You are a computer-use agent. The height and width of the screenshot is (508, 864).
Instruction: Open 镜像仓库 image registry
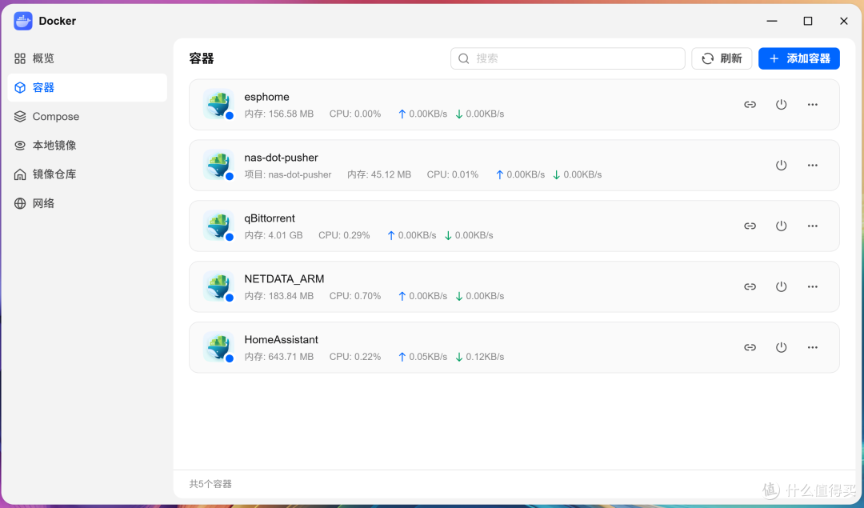(87, 174)
